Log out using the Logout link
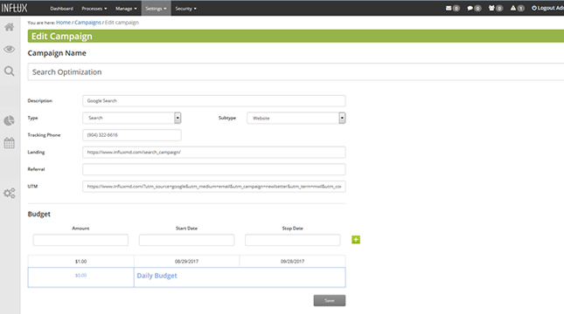 (x=547, y=8)
